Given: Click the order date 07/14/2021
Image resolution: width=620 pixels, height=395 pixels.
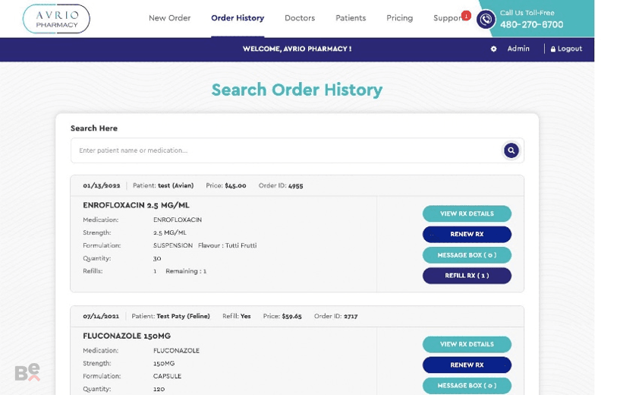Looking at the screenshot, I should pos(101,316).
